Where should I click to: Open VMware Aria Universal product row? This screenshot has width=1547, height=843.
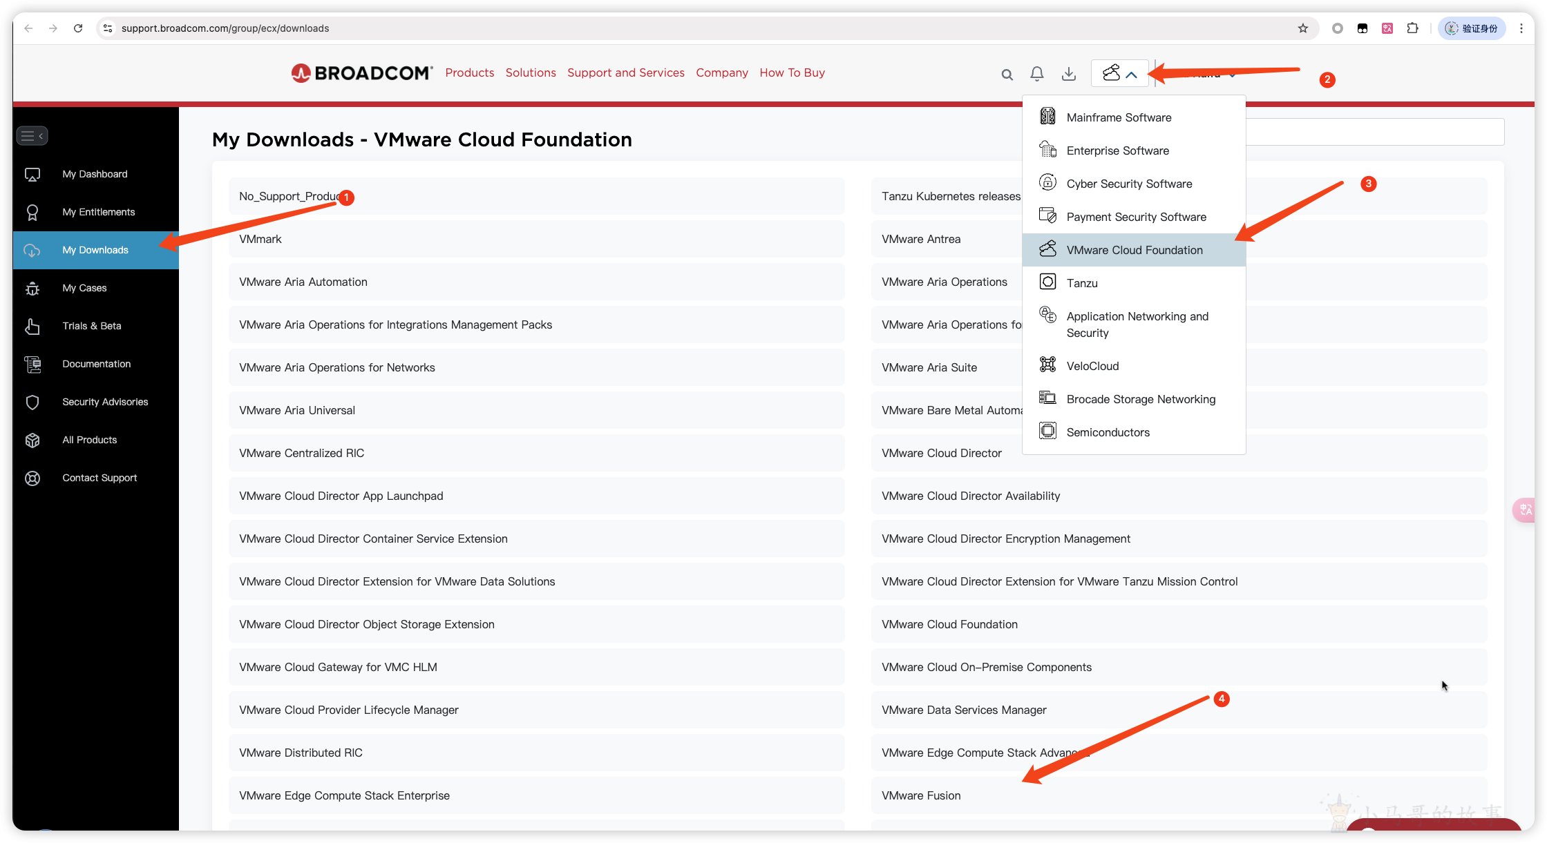click(x=536, y=410)
